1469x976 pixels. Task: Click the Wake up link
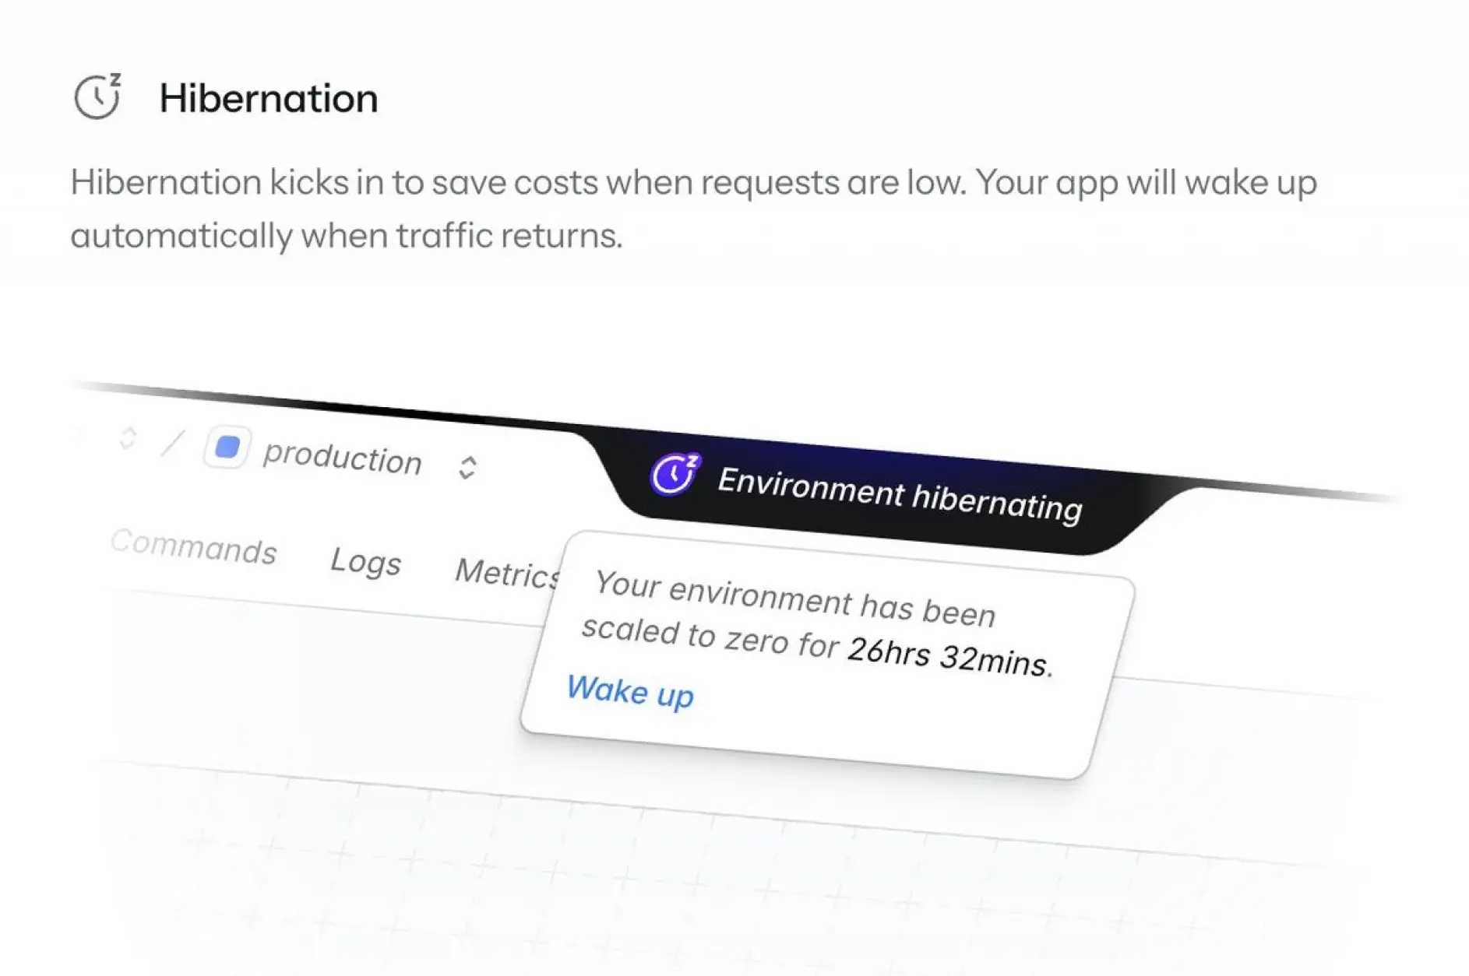(629, 690)
